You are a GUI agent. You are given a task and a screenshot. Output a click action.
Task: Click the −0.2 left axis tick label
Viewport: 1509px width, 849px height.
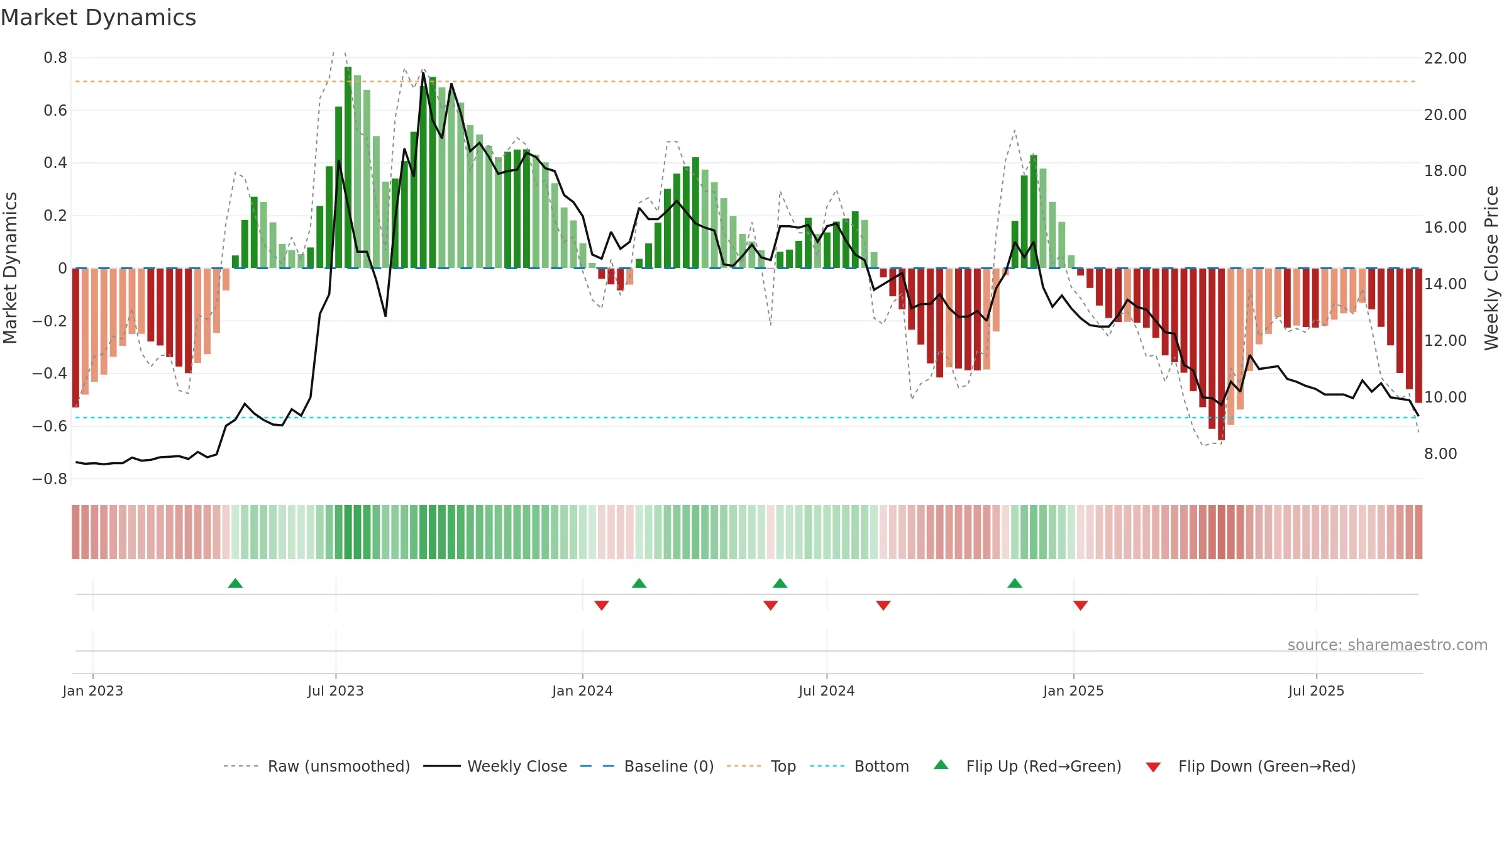pos(50,321)
